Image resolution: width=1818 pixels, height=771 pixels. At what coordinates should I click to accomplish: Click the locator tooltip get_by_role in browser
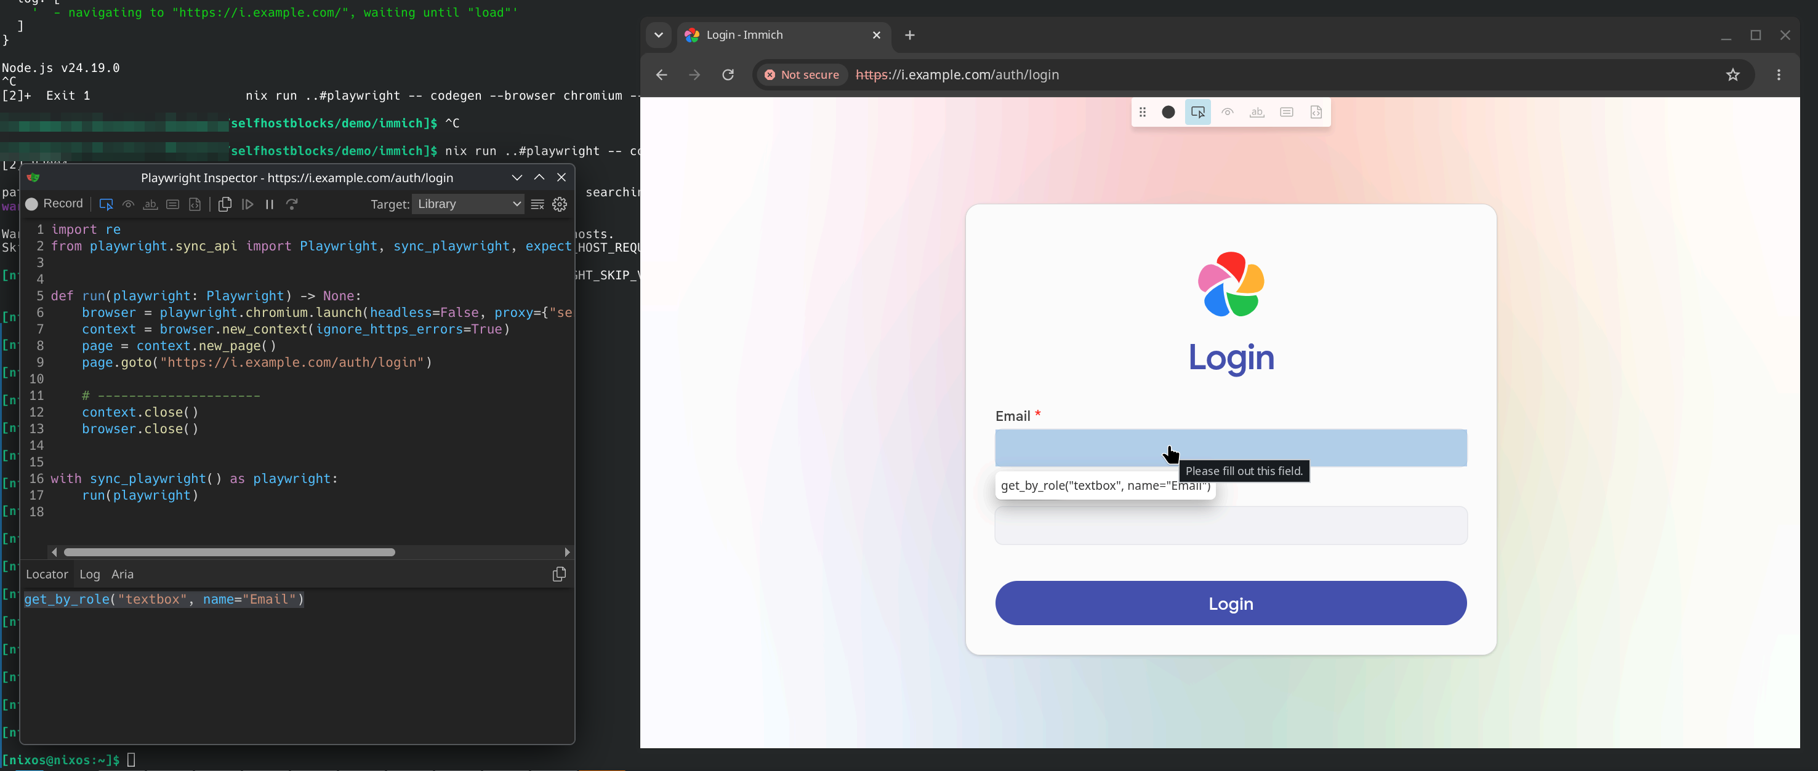(1105, 486)
